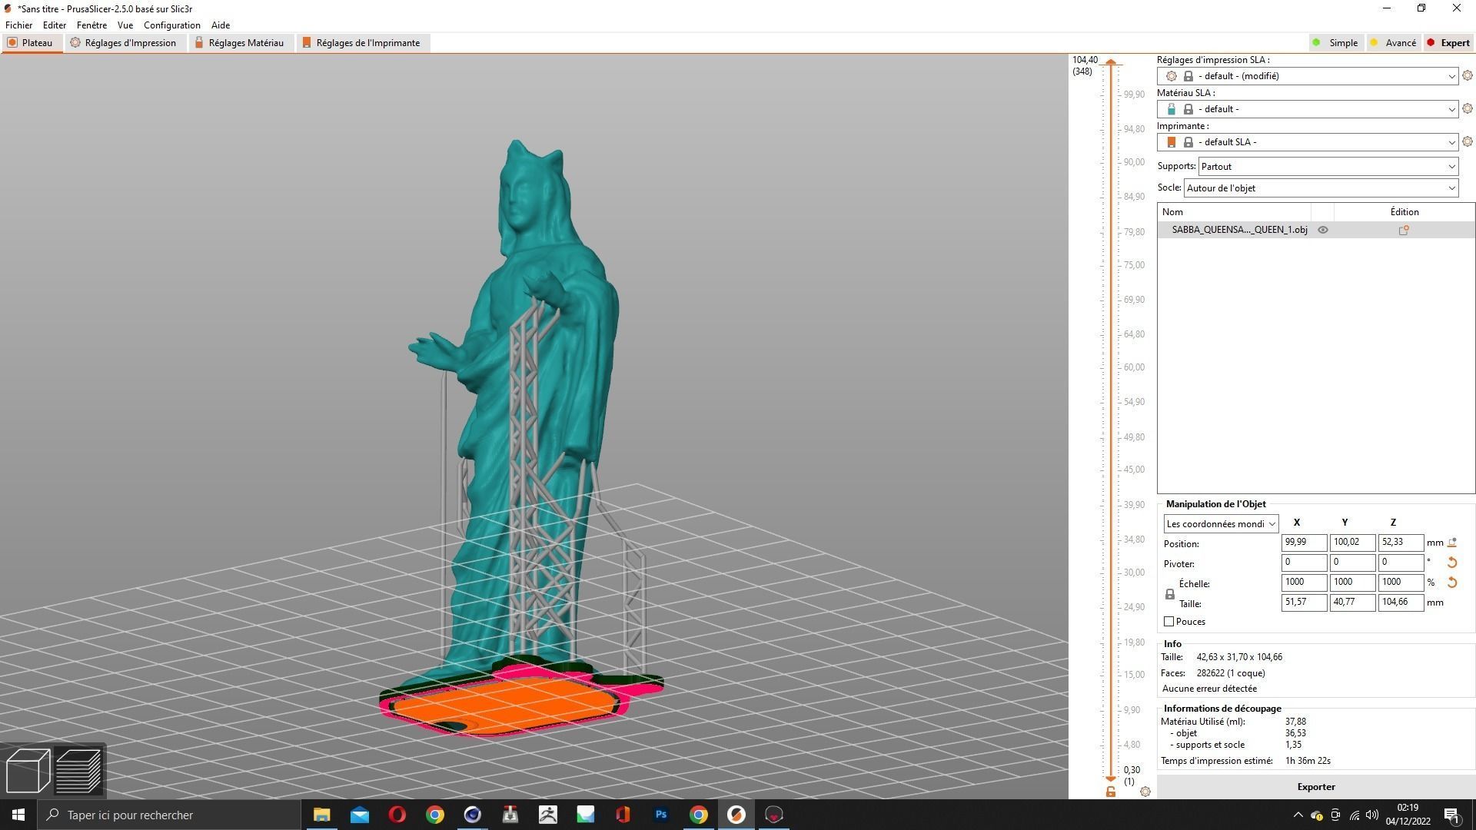The height and width of the screenshot is (830, 1476).
Task: Toggle uniform scale lock icon
Action: pos(1170,594)
